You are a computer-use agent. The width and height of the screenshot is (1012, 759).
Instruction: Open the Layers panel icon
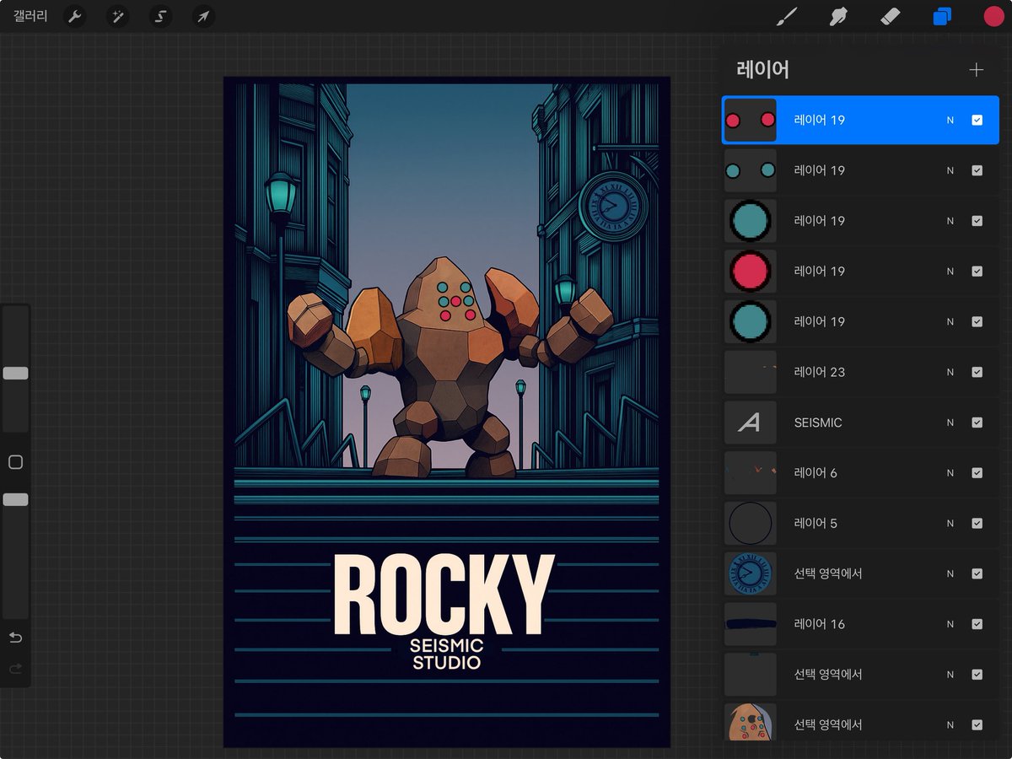tap(942, 16)
